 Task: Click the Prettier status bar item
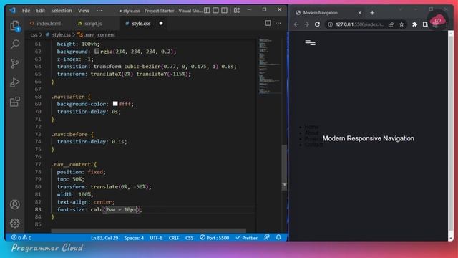(x=246, y=238)
